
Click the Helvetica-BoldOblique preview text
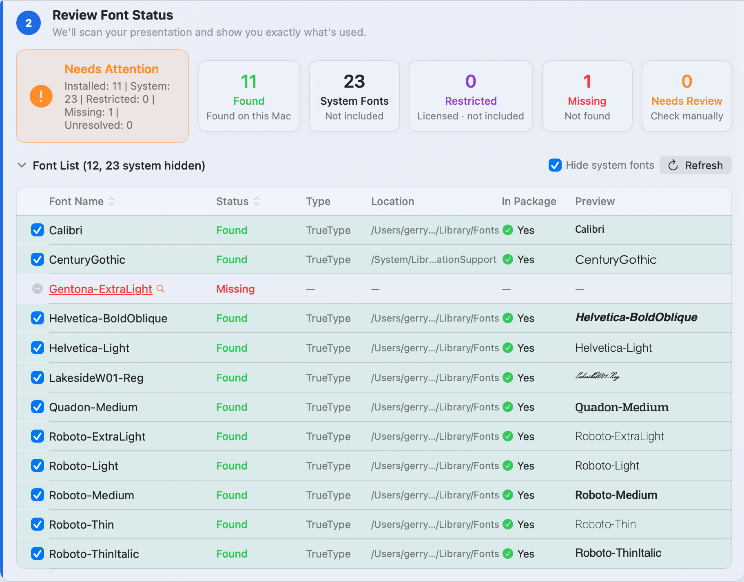point(636,317)
